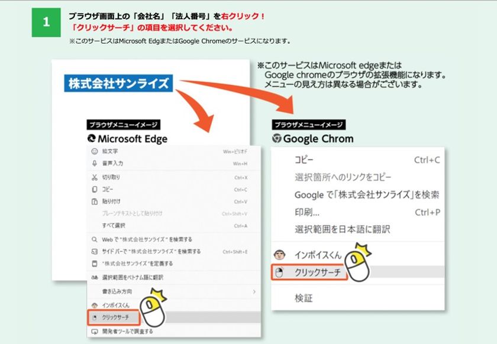Click the インボイスくん face icon in Chrome menu
Viewport: 497px width, 344px height.
[x=279, y=255]
